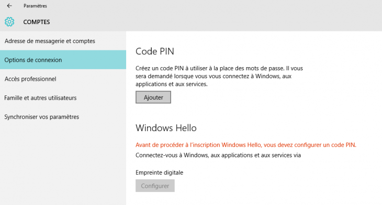Click the COMPTES header title
The height and width of the screenshot is (205, 382).
(37, 22)
